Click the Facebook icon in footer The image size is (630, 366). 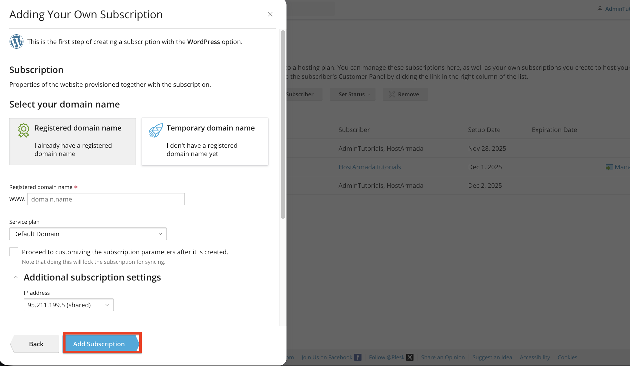(358, 357)
